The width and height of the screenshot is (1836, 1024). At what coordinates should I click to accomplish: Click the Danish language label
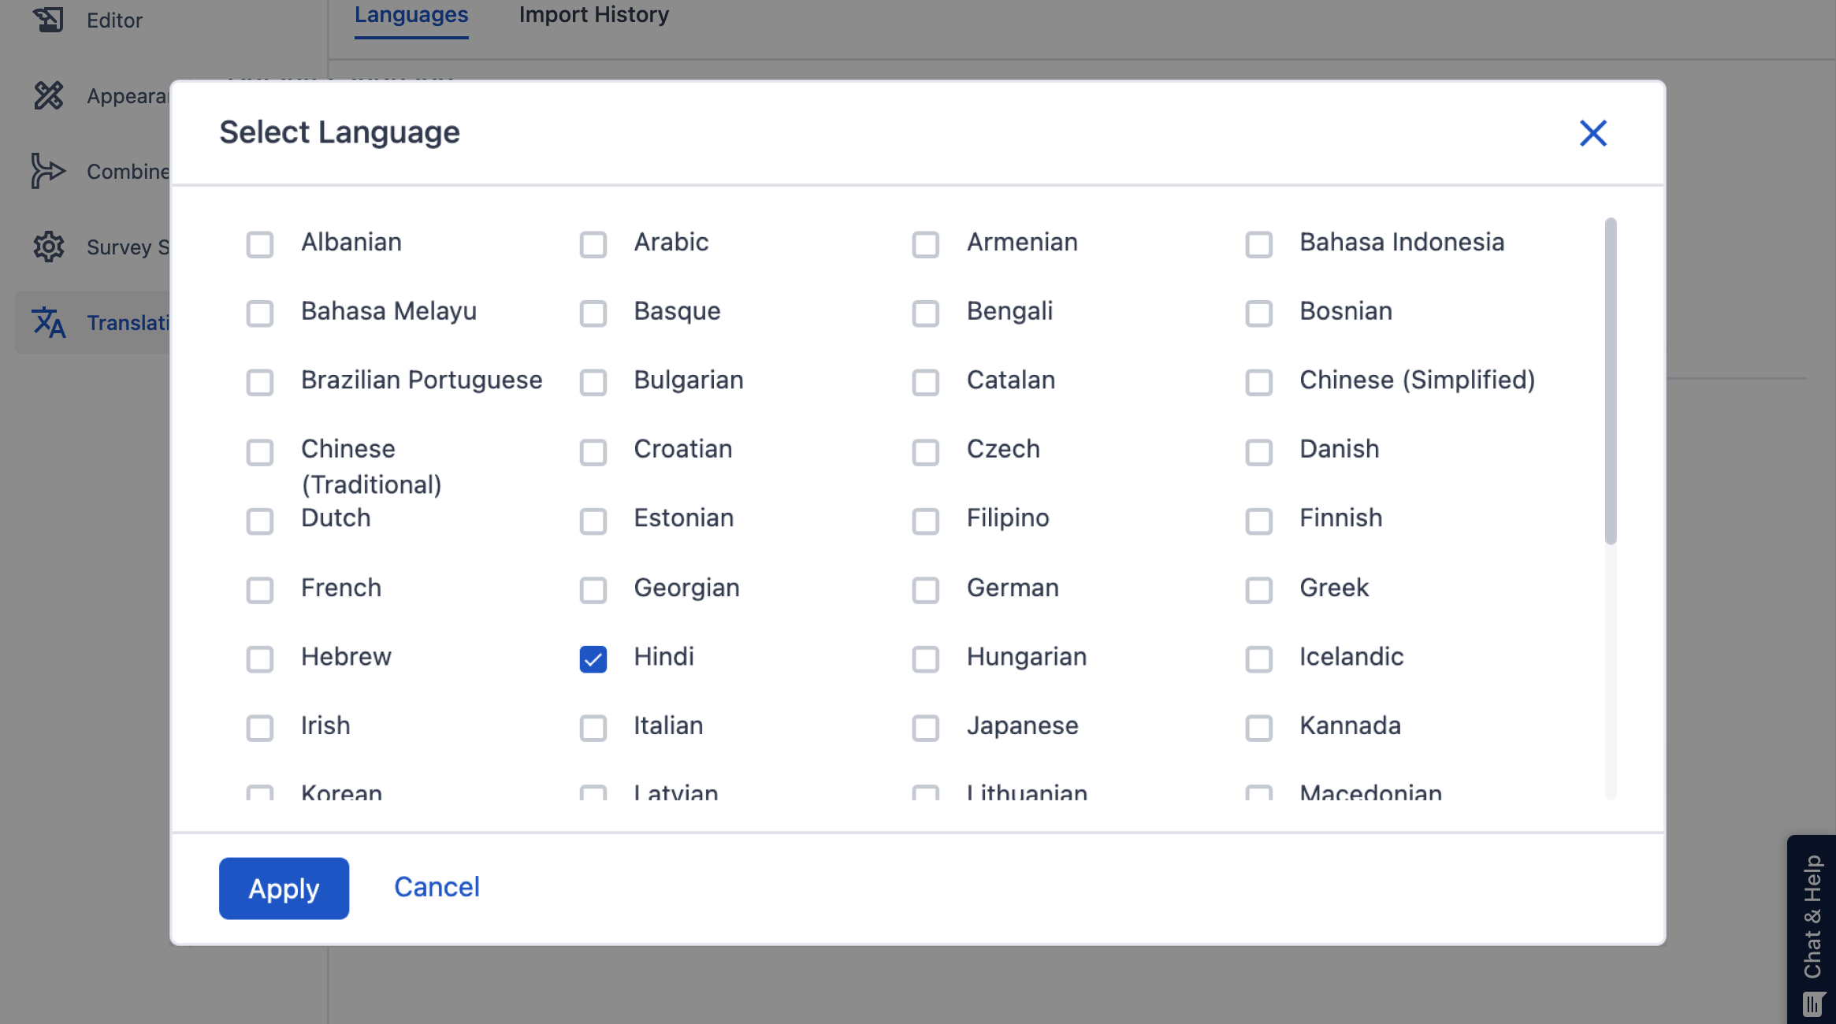1339,449
